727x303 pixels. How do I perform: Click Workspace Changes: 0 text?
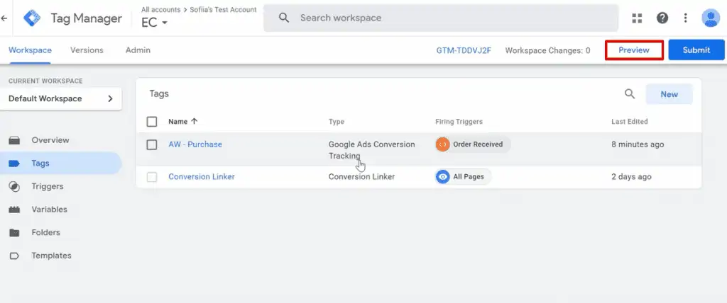tap(547, 50)
